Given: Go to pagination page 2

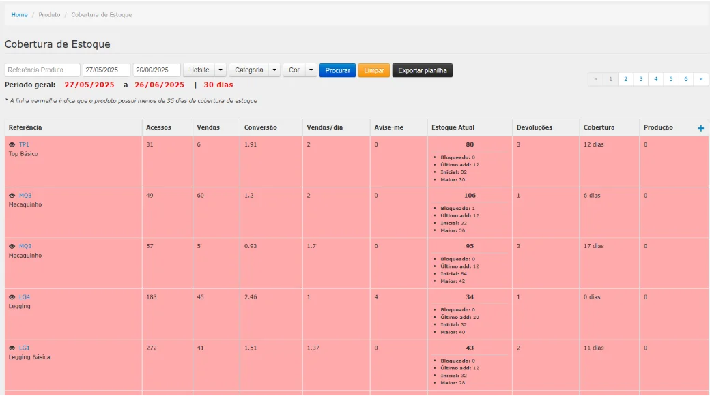Looking at the screenshot, I should tap(626, 79).
